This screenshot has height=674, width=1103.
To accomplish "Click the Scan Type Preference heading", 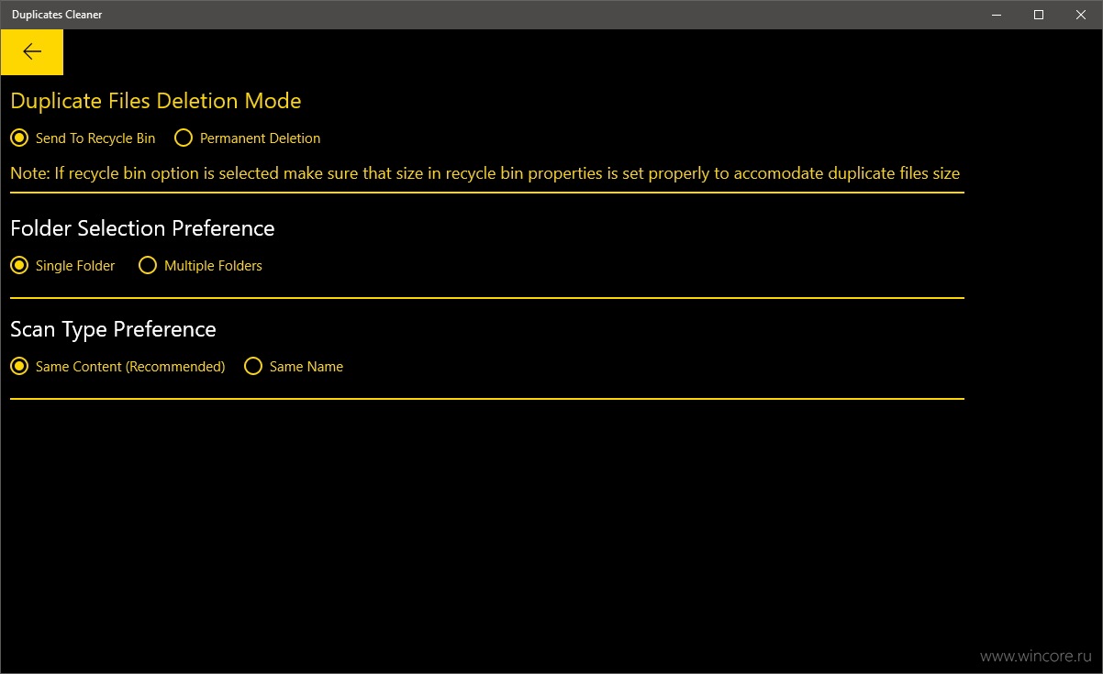I will click(113, 329).
